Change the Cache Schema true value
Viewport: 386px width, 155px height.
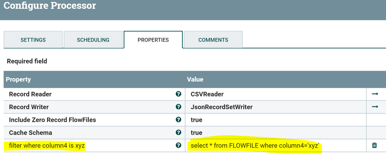(197, 132)
